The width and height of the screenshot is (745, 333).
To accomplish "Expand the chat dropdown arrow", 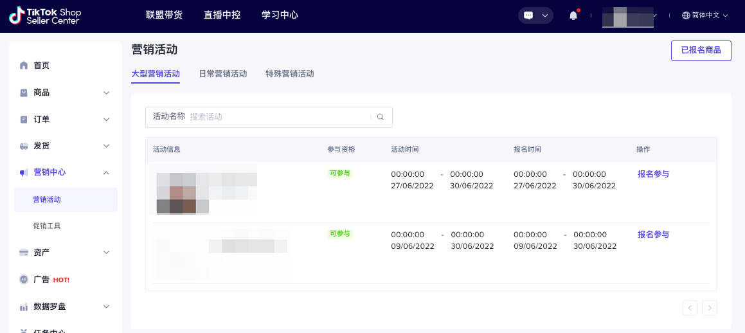I will (x=545, y=15).
